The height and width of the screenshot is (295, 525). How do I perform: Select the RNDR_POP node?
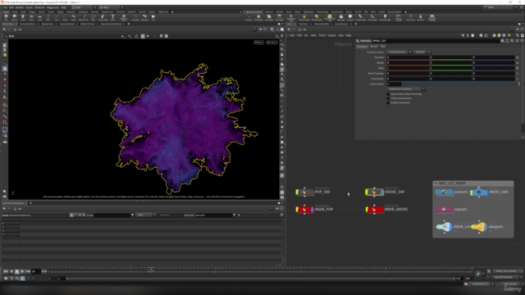(305, 210)
